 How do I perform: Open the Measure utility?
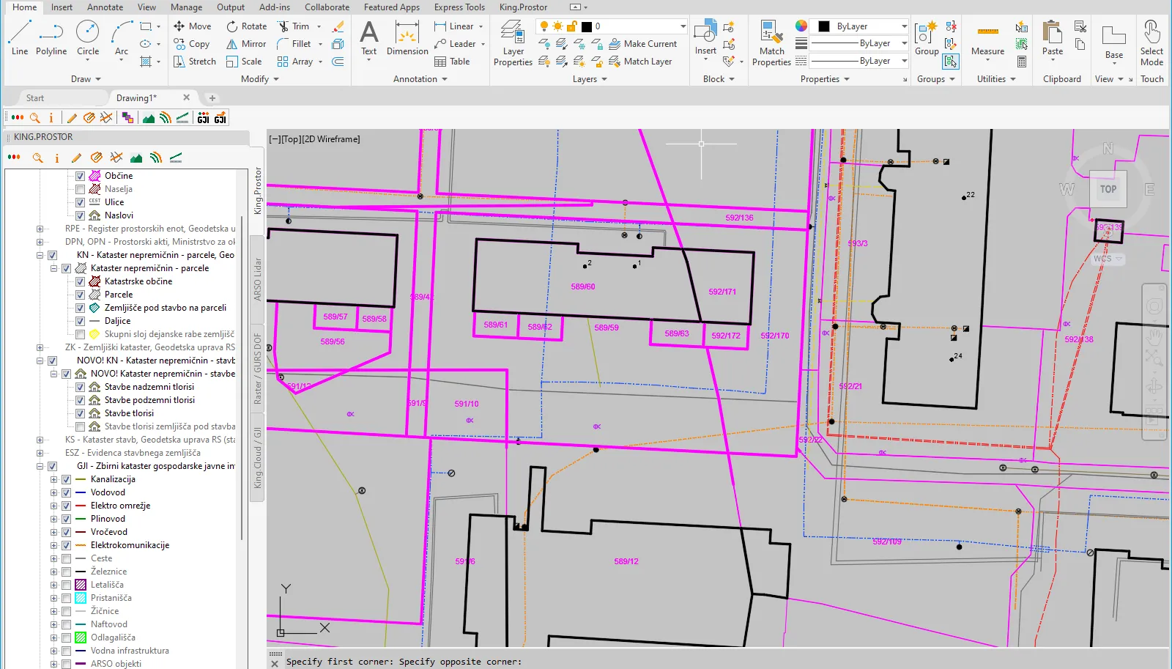point(987,38)
